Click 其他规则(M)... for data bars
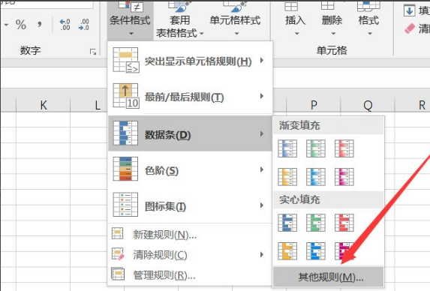 click(x=329, y=277)
